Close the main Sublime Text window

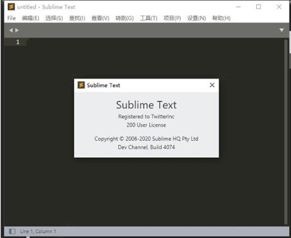(x=279, y=7)
